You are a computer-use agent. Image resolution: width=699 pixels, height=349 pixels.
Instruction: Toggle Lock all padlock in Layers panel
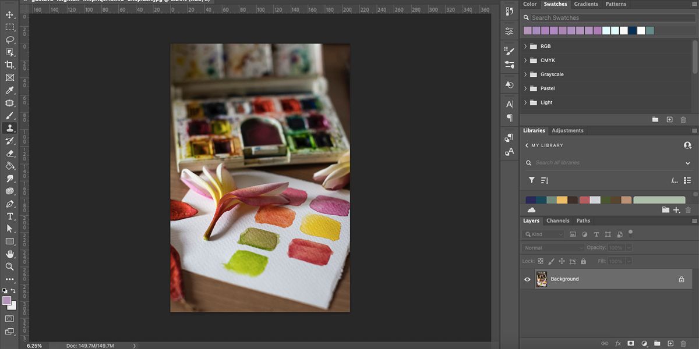582,262
